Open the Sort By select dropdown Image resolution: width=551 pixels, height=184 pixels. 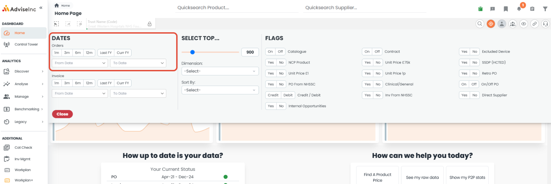point(220,90)
